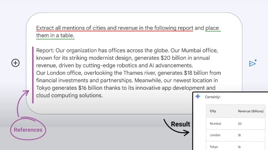This screenshot has width=268, height=150.
Task: Click the add button on the left edge
Action: pos(15,63)
